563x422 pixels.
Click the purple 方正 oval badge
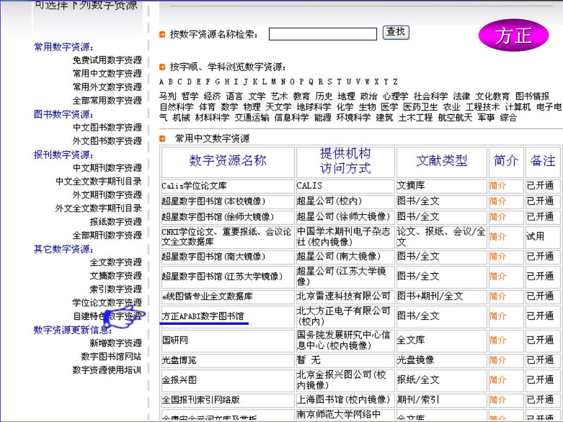pos(514,36)
